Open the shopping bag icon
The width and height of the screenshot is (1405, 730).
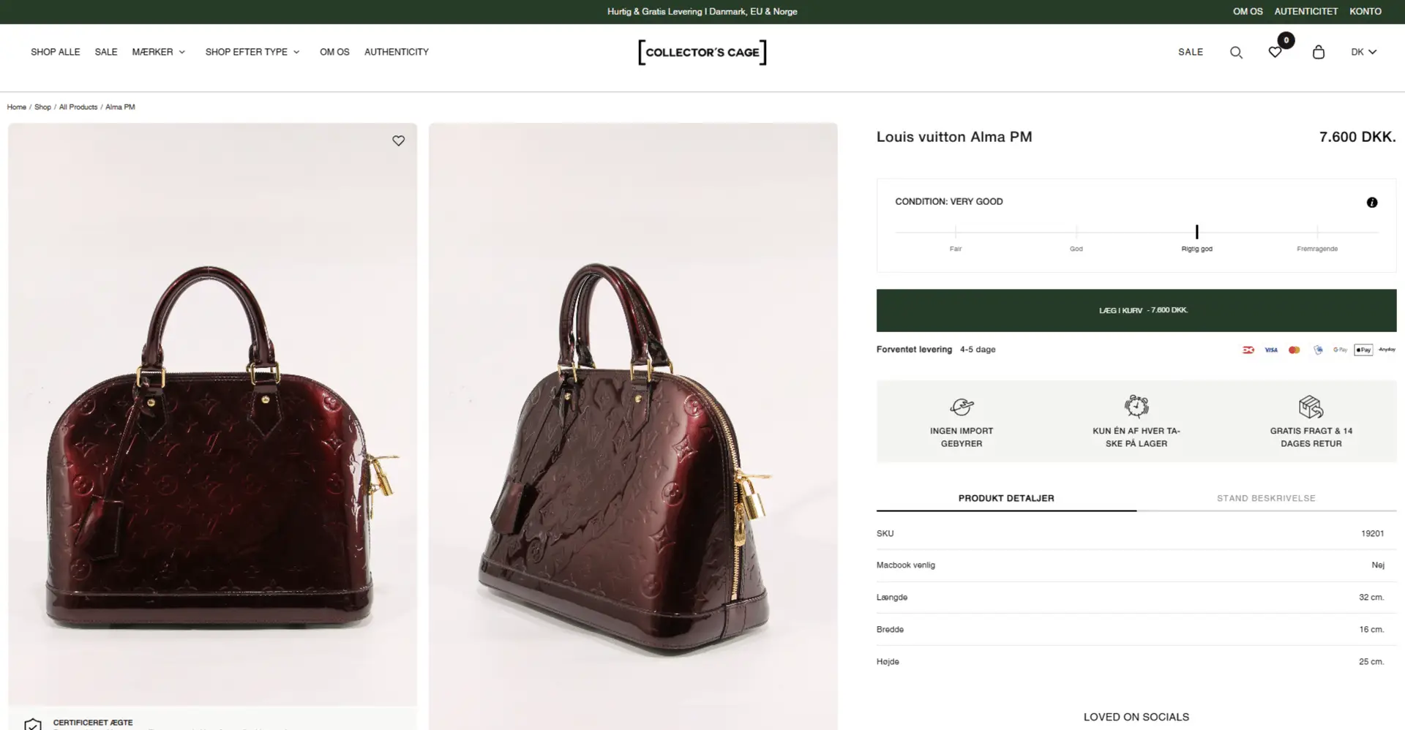point(1319,53)
